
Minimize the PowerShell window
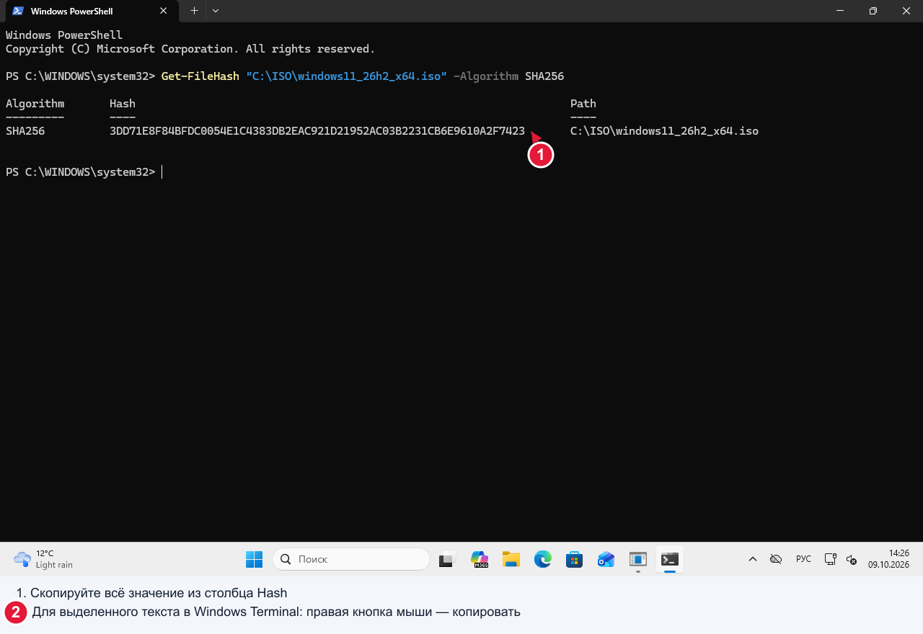[840, 11]
